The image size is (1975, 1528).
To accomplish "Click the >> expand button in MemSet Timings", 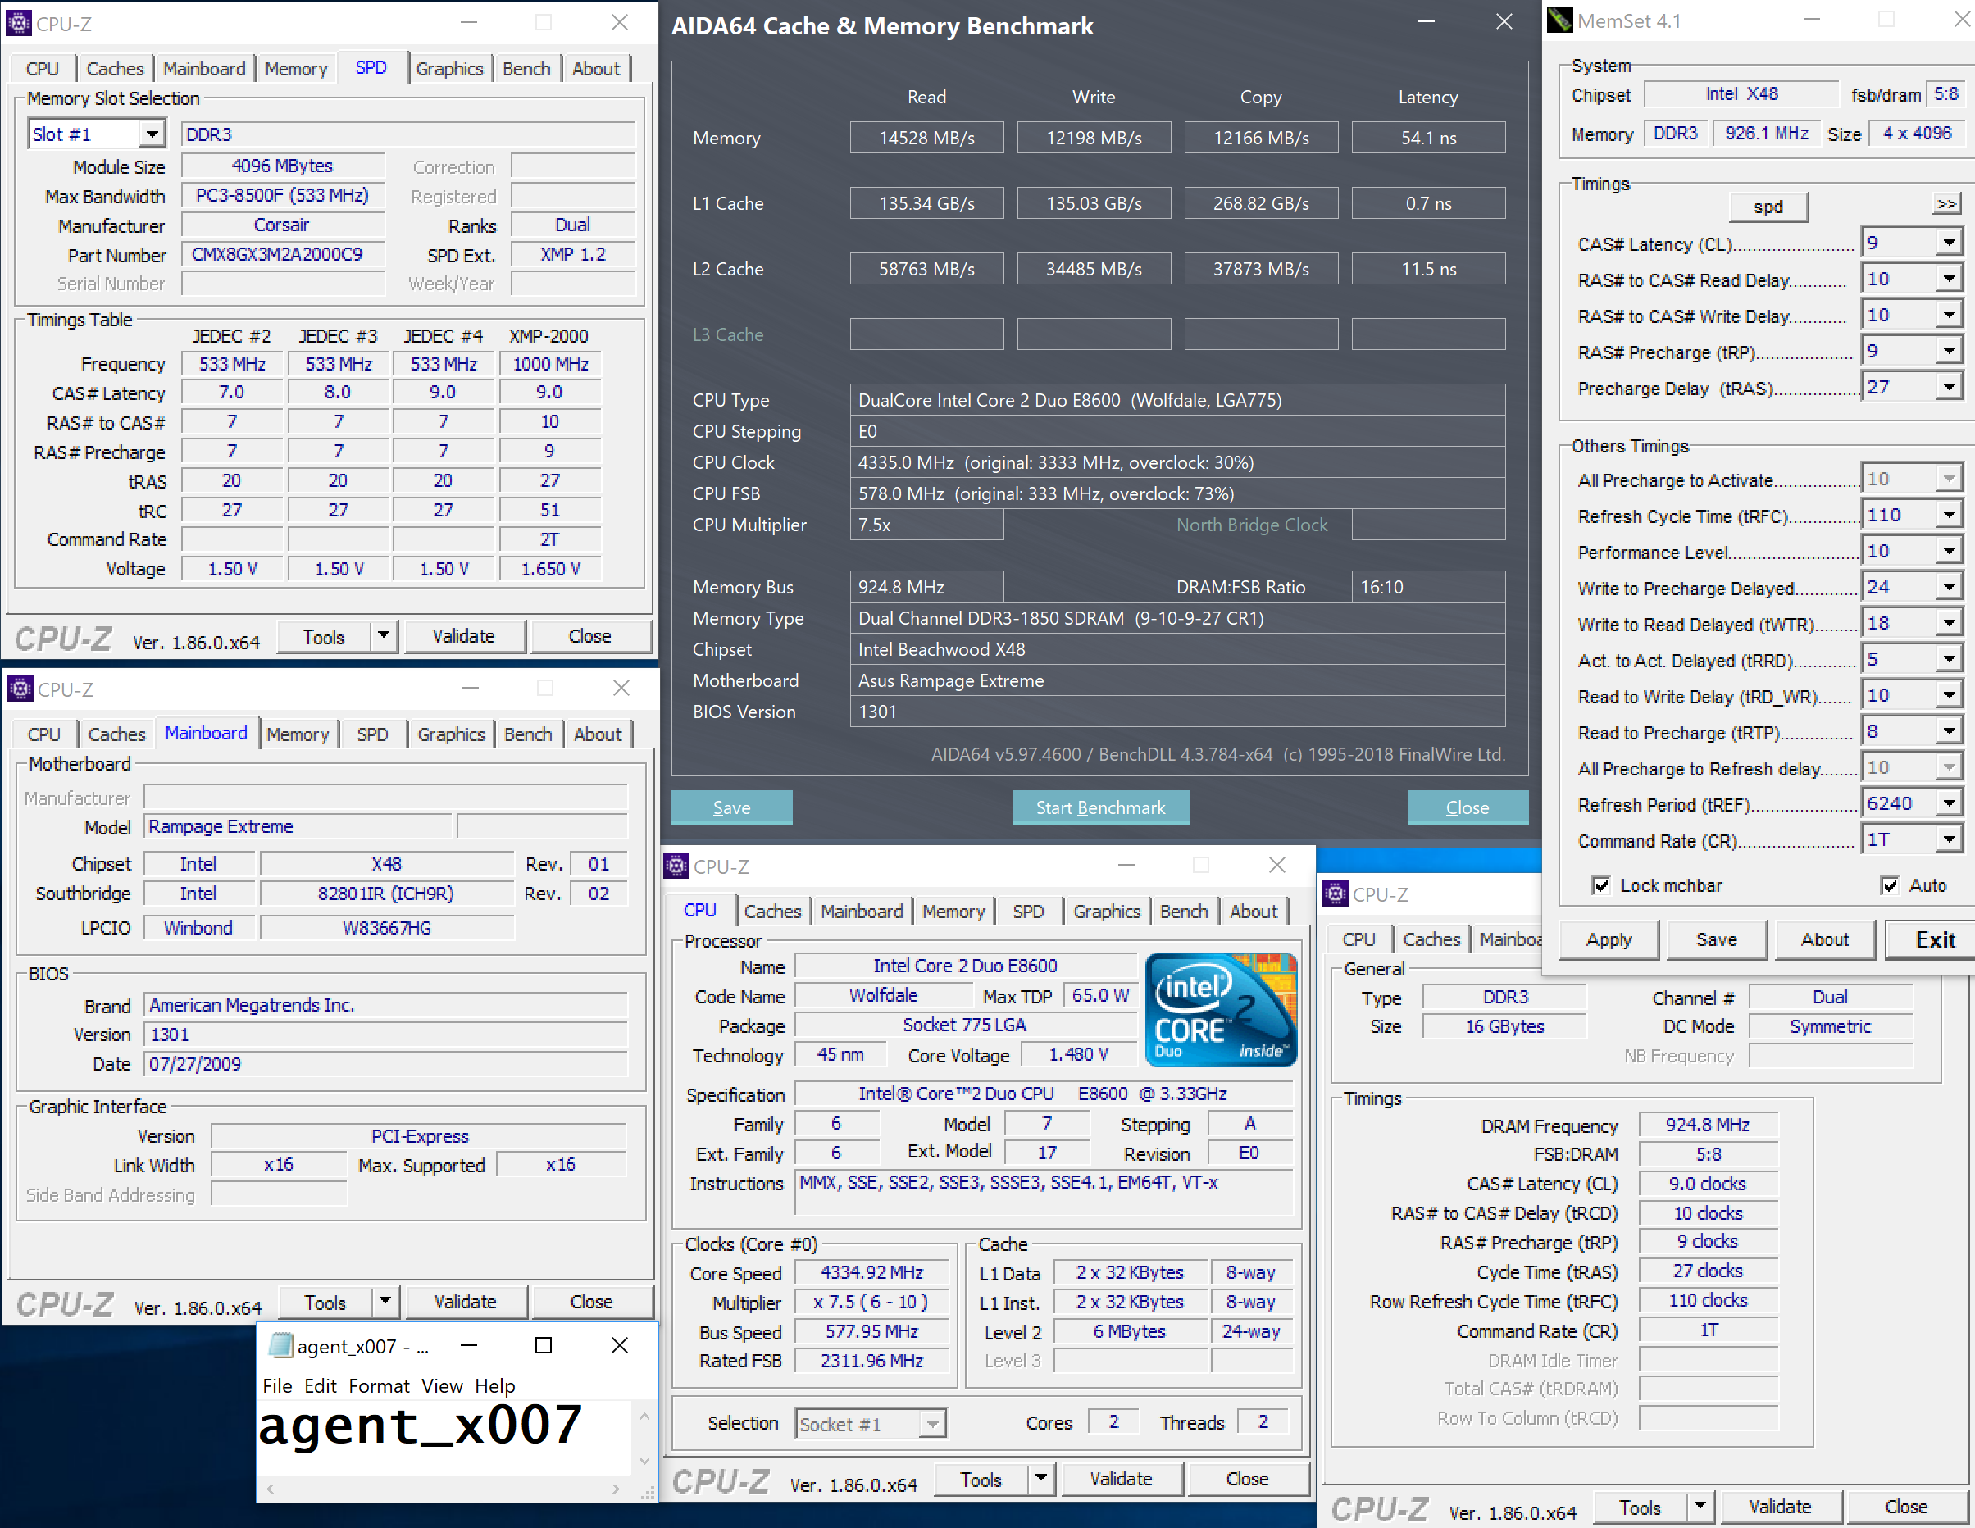I will pyautogui.click(x=1947, y=204).
